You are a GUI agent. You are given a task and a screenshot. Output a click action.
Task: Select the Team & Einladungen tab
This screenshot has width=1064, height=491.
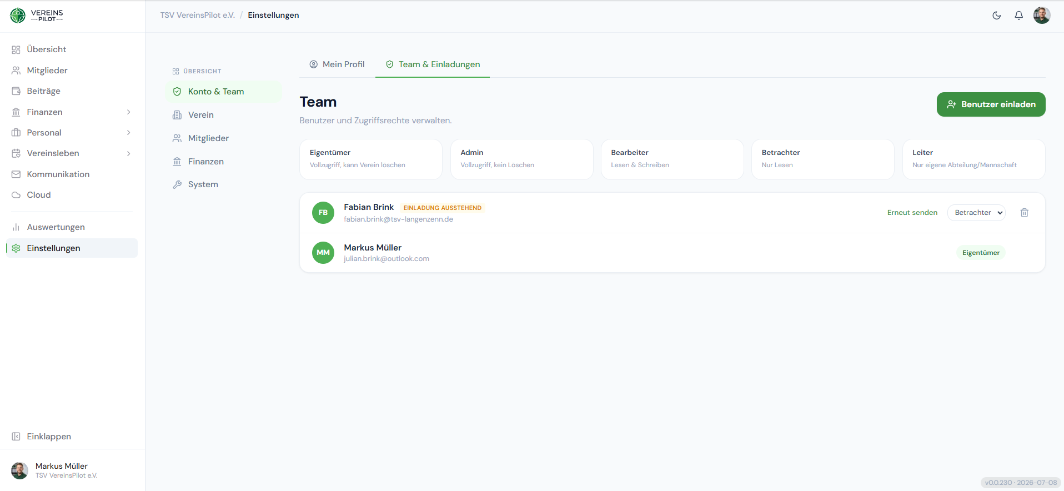coord(433,64)
